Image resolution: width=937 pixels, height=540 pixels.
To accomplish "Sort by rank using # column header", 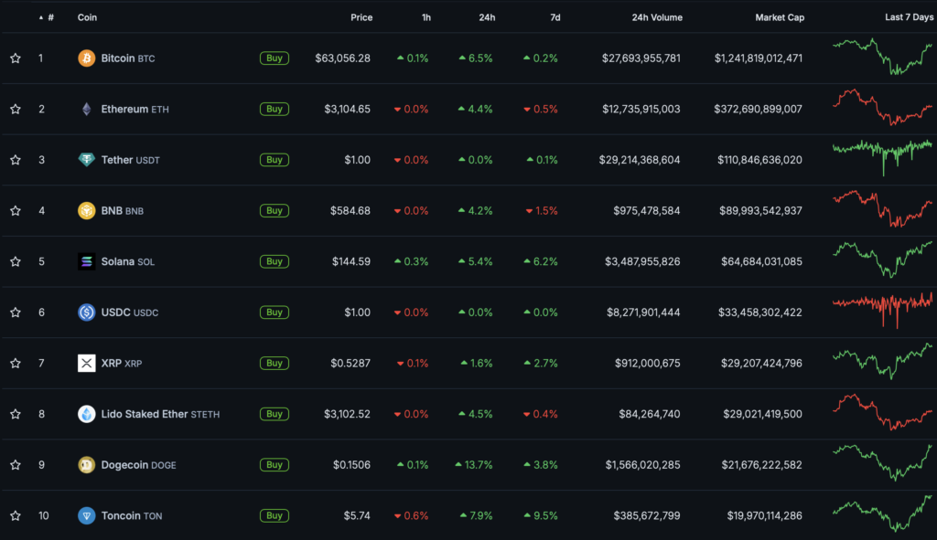I will click(x=49, y=17).
